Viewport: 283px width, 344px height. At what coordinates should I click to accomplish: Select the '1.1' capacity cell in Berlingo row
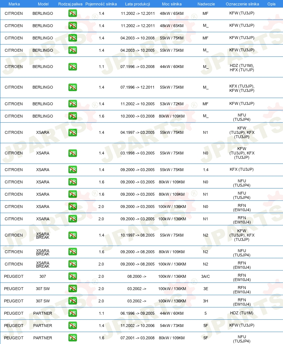pos(101,67)
